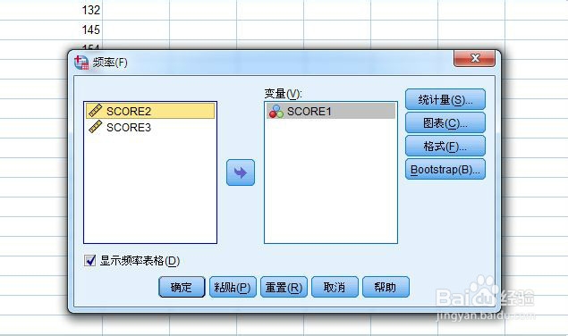
Task: Open help with the 帮助 button
Action: point(386,287)
